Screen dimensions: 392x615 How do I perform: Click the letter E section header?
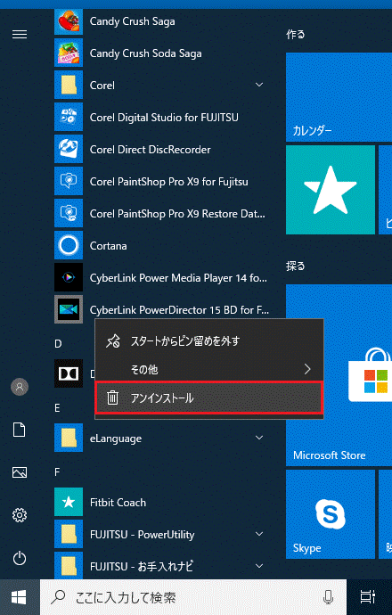click(57, 408)
